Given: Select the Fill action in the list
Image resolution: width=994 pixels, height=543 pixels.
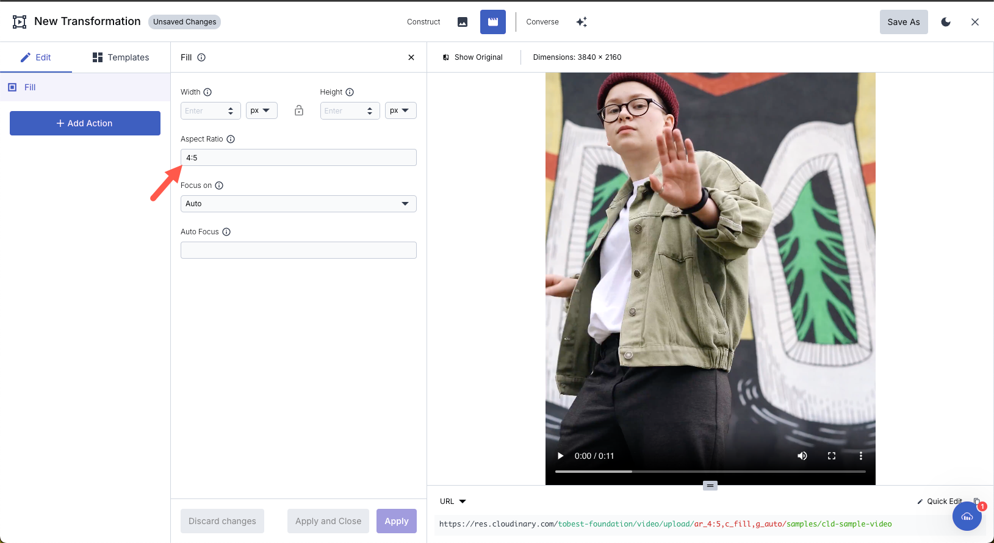Looking at the screenshot, I should point(85,87).
